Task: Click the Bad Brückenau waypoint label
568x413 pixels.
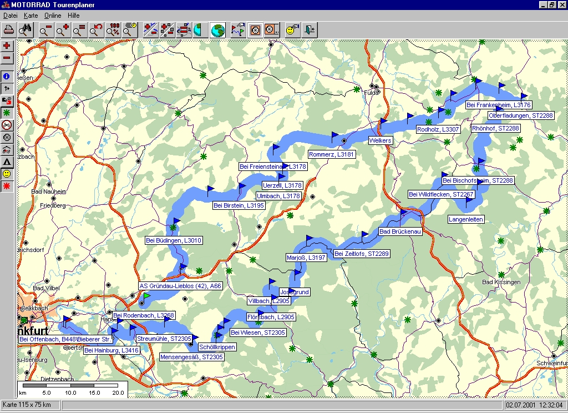Action: [x=400, y=231]
